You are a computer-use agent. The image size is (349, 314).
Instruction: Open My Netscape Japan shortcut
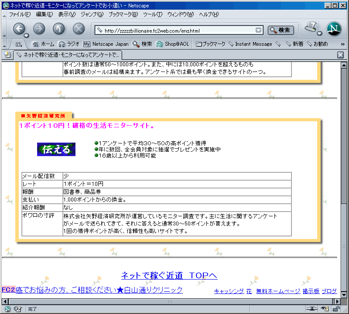(x=106, y=44)
